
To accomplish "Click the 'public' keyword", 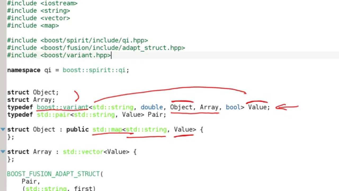I will [x=78, y=129].
